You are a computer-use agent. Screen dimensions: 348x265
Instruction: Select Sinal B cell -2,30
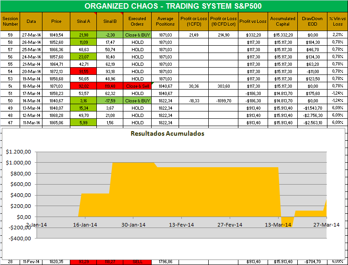pos(110,35)
